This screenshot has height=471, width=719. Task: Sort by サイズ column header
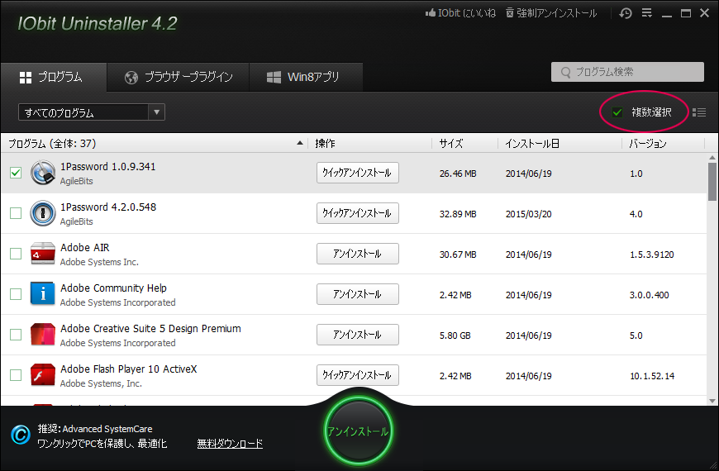(464, 144)
